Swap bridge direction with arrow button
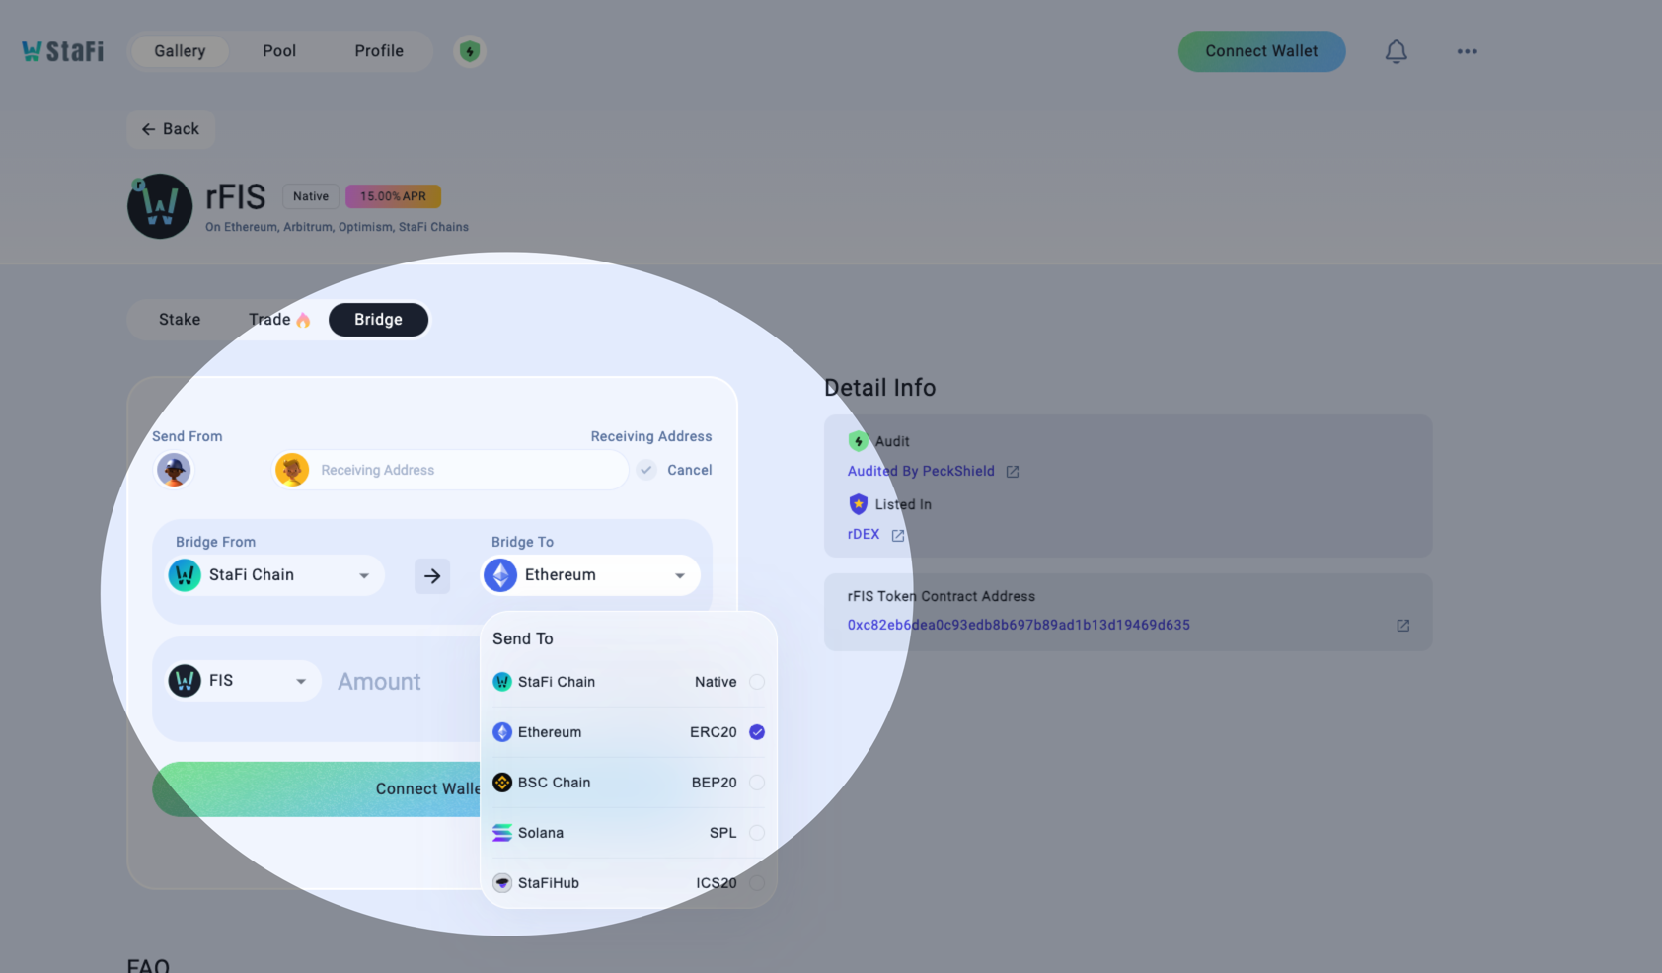This screenshot has height=973, width=1662. click(x=432, y=575)
